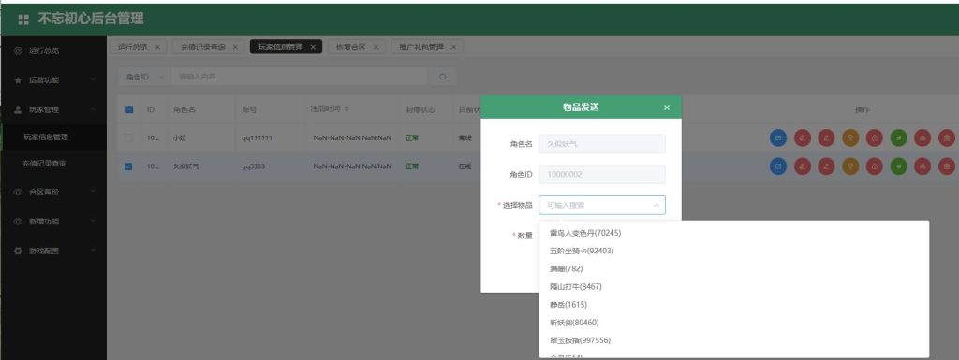Select item with code (782) in list
The width and height of the screenshot is (959, 360).
pyautogui.click(x=734, y=268)
